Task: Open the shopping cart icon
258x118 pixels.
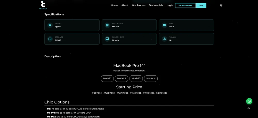Action: pyautogui.click(x=221, y=5)
